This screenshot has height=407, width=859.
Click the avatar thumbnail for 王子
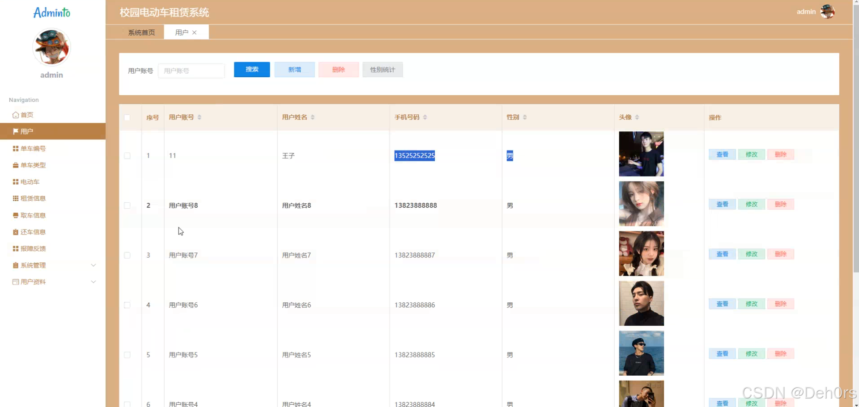(641, 154)
